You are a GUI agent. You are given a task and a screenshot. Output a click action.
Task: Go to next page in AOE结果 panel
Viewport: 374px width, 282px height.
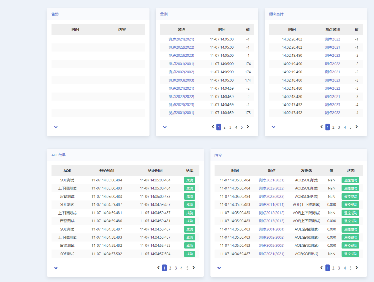click(194, 268)
